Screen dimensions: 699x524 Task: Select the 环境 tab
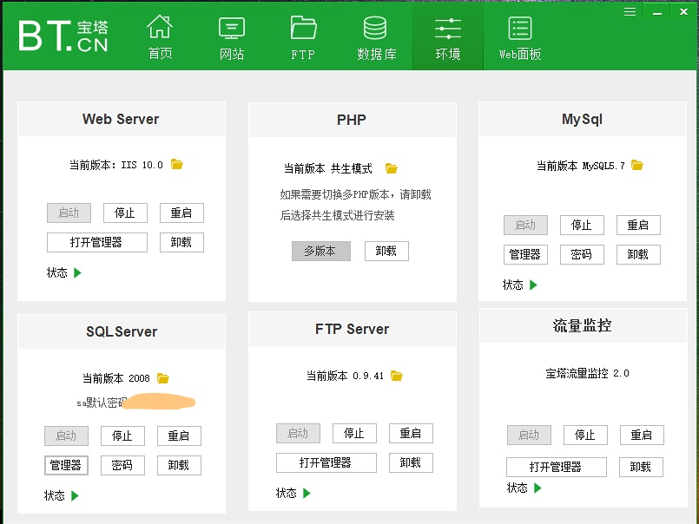448,38
